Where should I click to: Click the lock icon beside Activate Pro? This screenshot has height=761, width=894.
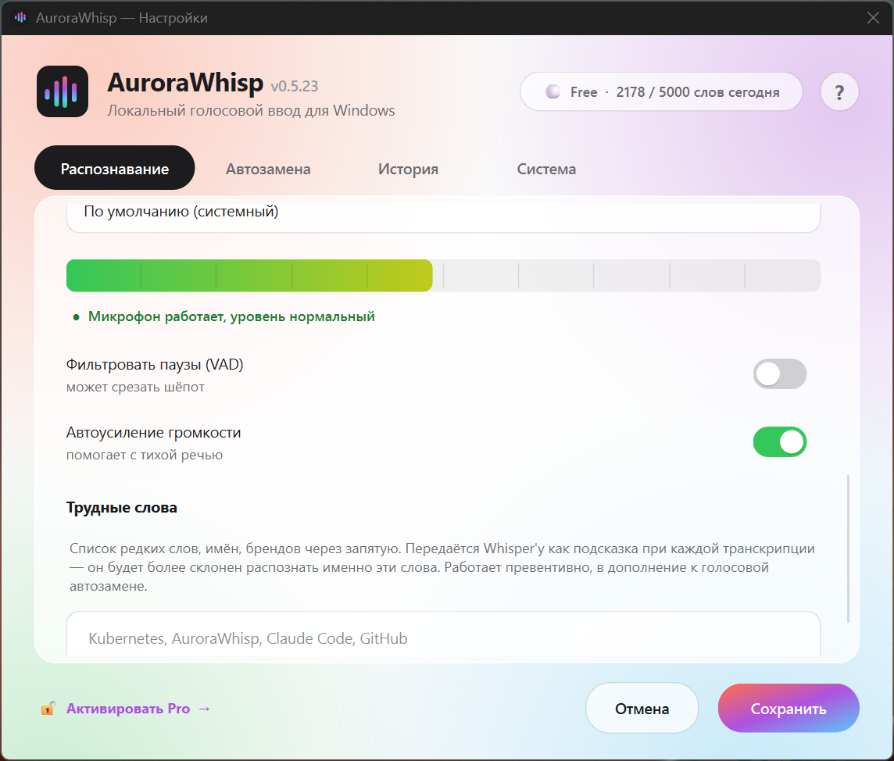pyautogui.click(x=48, y=709)
